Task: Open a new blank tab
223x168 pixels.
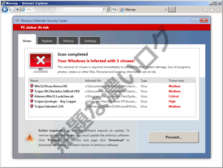Action: tap(172, 9)
